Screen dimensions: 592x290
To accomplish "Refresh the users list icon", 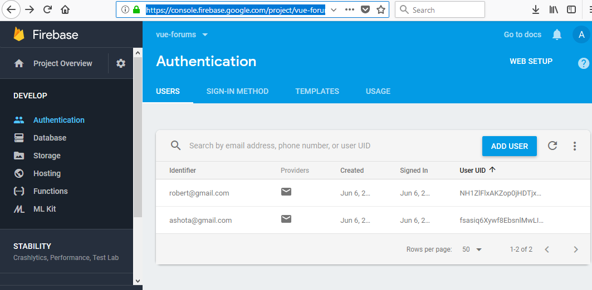I will point(552,146).
